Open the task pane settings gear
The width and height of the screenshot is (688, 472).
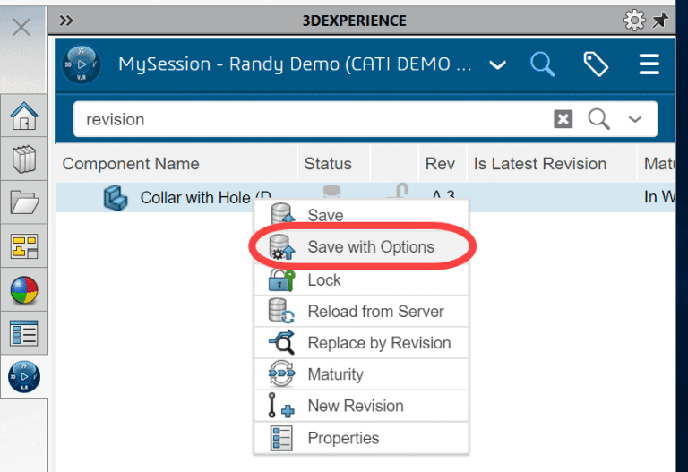click(634, 21)
